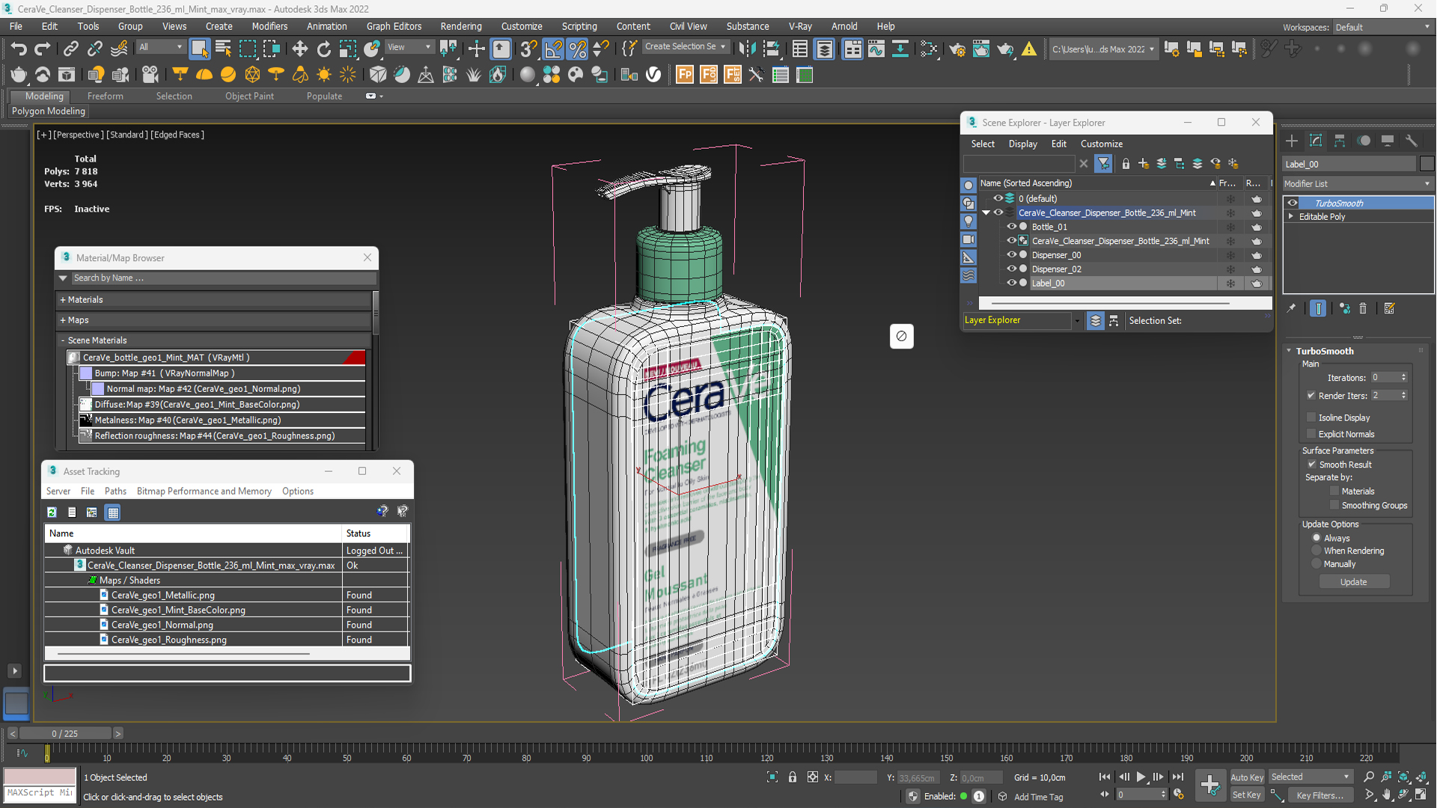The height and width of the screenshot is (808, 1437).
Task: Click the Polygon Modeling button
Action: click(49, 111)
